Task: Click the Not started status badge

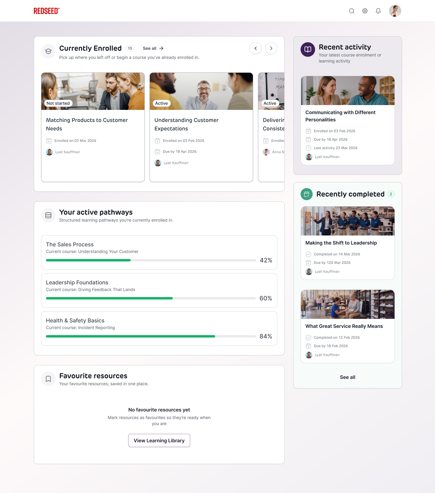Action: (x=58, y=103)
